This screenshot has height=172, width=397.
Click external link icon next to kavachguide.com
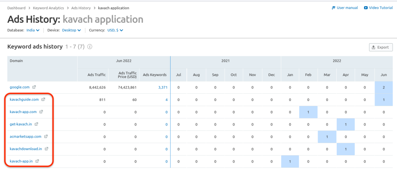(x=43, y=100)
